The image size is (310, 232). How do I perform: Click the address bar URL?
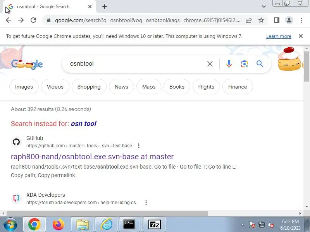tap(148, 20)
